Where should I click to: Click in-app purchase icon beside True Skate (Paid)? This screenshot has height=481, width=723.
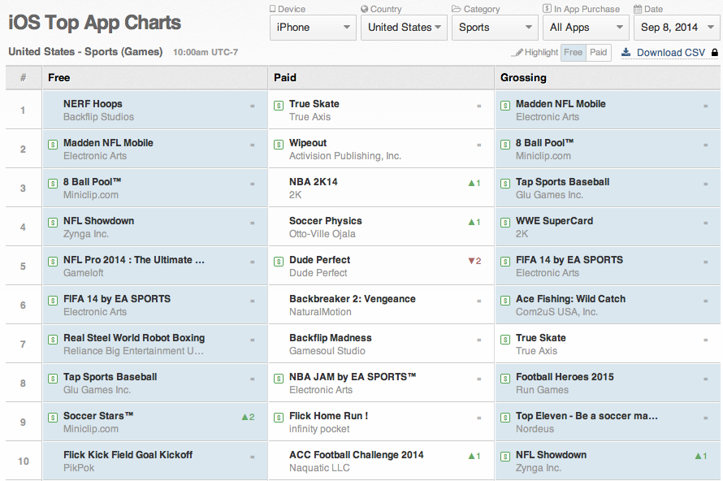[279, 105]
